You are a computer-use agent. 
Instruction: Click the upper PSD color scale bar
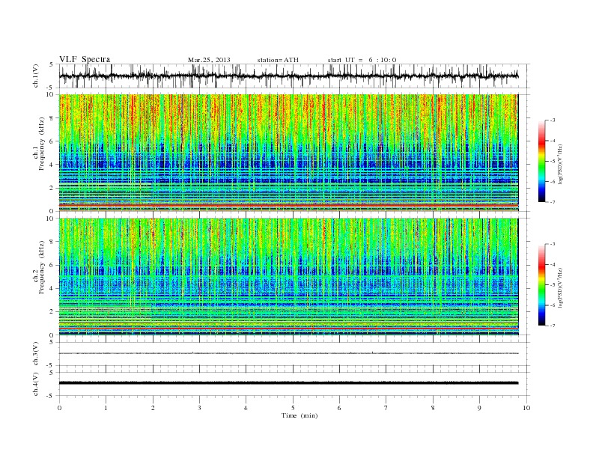tap(541, 161)
